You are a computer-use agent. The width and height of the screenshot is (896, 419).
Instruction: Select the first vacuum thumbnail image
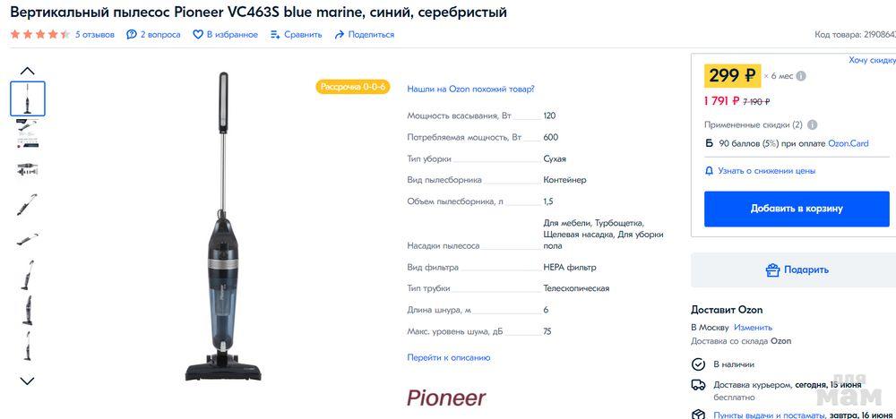coord(27,98)
